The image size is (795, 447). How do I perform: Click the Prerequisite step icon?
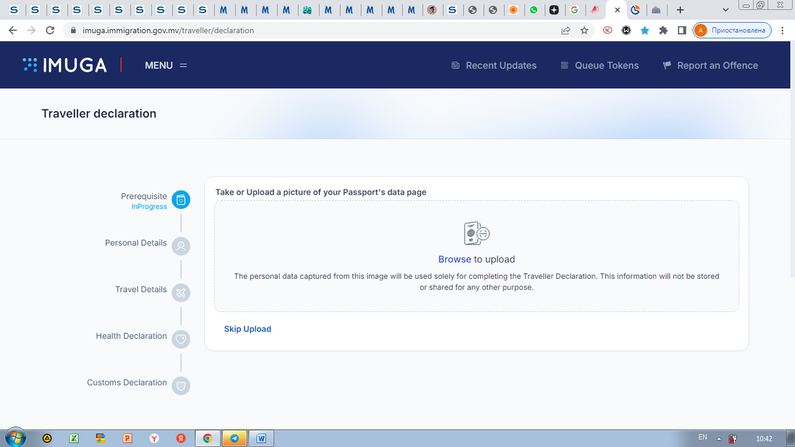tap(181, 199)
